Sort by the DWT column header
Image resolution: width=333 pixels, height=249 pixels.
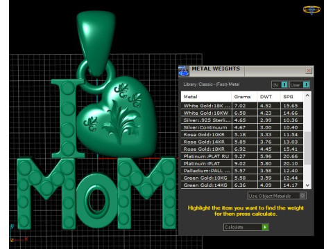coord(268,97)
